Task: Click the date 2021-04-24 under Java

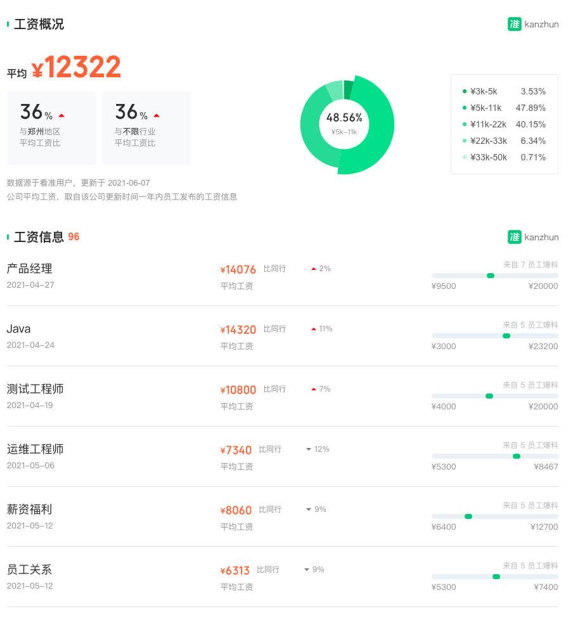Action: coord(30,345)
